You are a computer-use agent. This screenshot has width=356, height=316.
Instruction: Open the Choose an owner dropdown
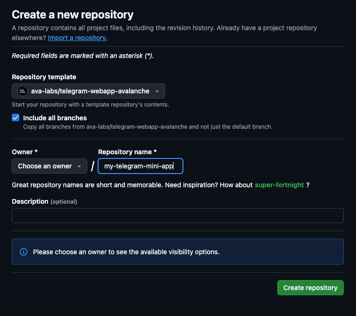click(49, 166)
